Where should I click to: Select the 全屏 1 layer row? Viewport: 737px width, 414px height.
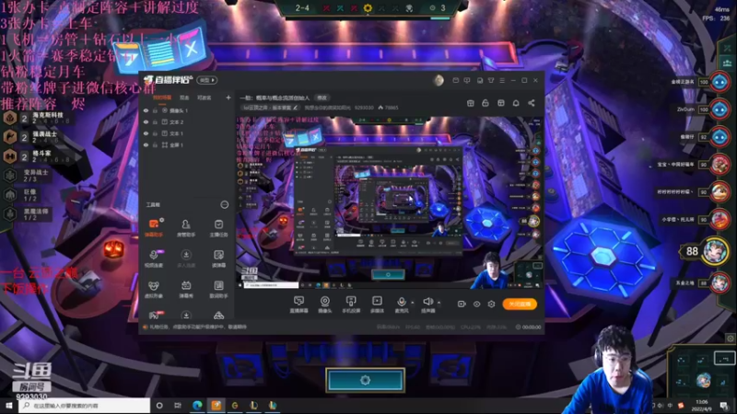(187, 145)
